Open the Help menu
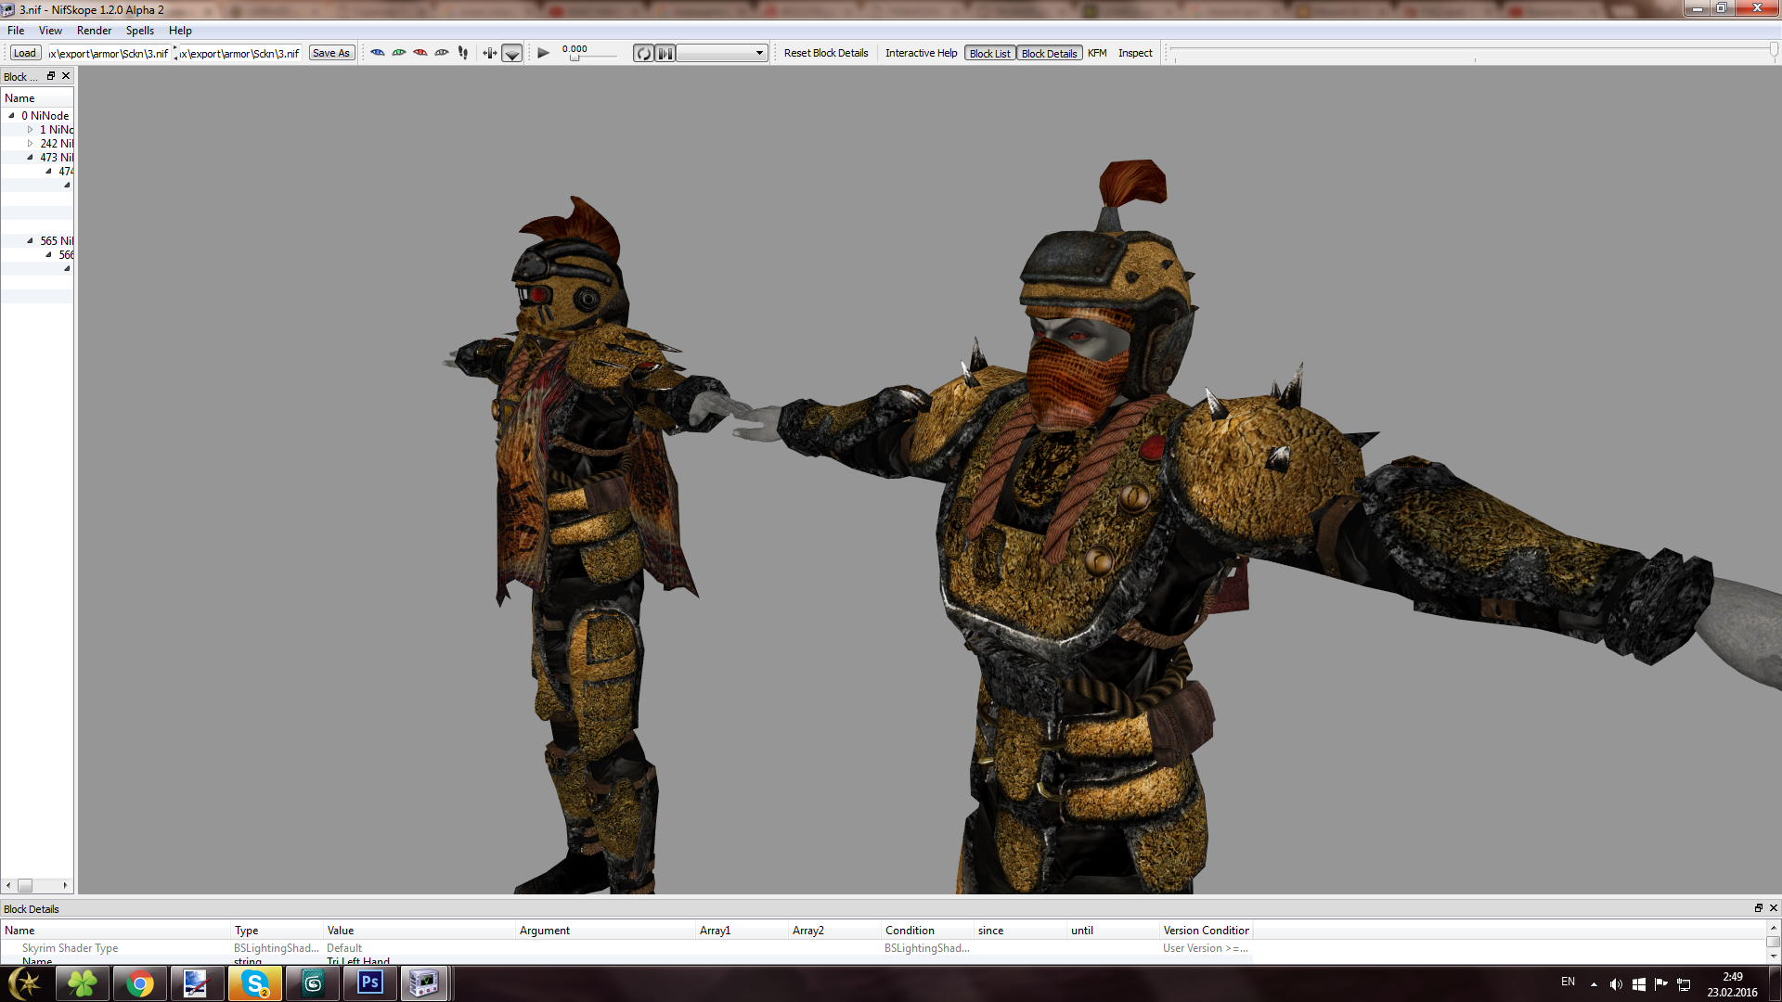 (x=180, y=31)
